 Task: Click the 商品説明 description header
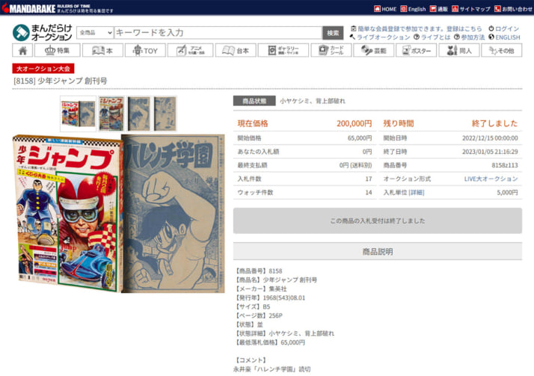(x=378, y=251)
